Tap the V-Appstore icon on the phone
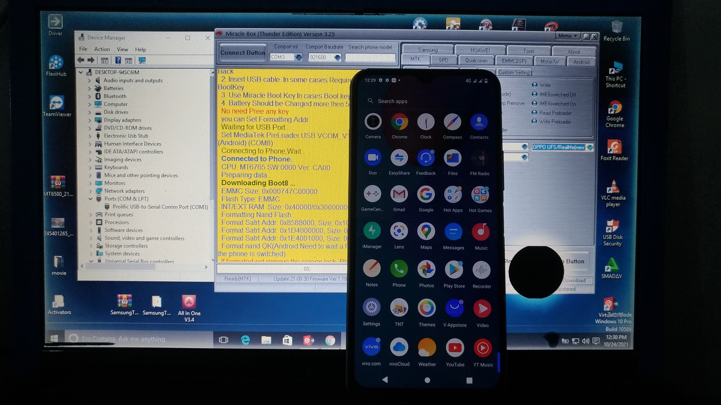Image resolution: width=721 pixels, height=405 pixels. pos(454,308)
